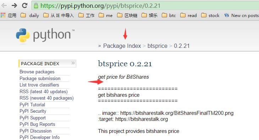The width and height of the screenshot is (259, 140).
Task: Click '0.2.21' version in the breadcrumb
Action: (x=182, y=46)
